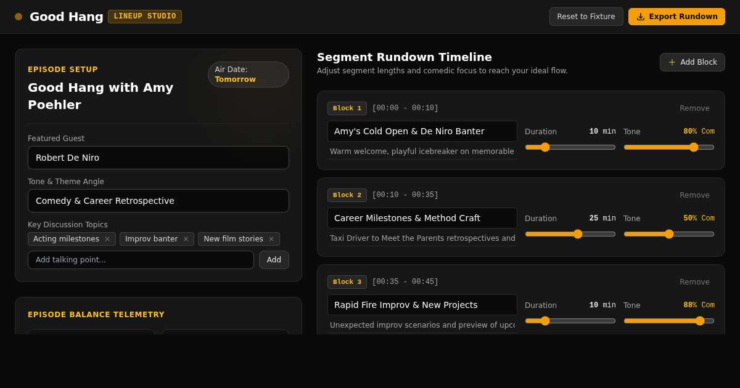Click the Block 3 label badge
The width and height of the screenshot is (740, 388).
347,282
